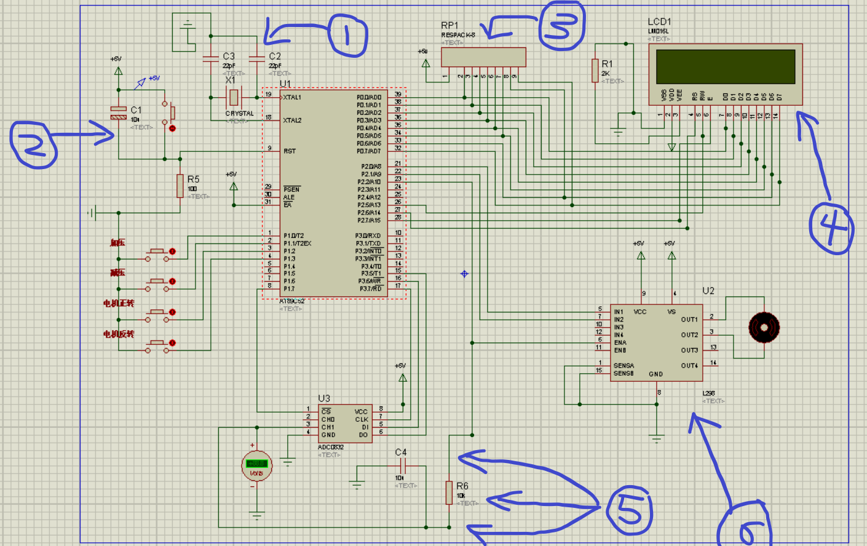Toggle red latch dot of 减压 button
867x546 pixels.
point(173,282)
